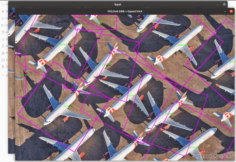Viewport: 236px width, 162px height.
Task: Focus the input window title bar
Action: coord(118,4)
